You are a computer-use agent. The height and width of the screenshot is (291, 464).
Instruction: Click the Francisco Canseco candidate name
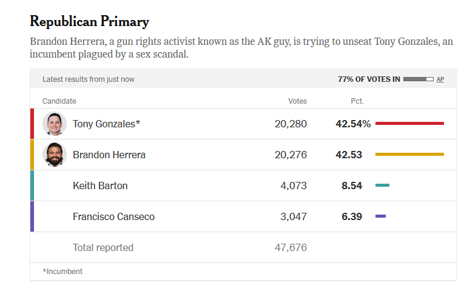click(113, 217)
